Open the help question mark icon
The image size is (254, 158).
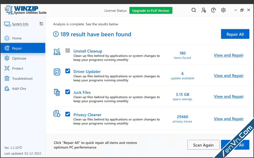pos(213,10)
